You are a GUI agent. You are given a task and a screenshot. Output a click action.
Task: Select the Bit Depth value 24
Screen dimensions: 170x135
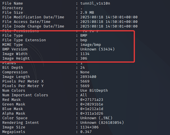[x=83, y=68]
